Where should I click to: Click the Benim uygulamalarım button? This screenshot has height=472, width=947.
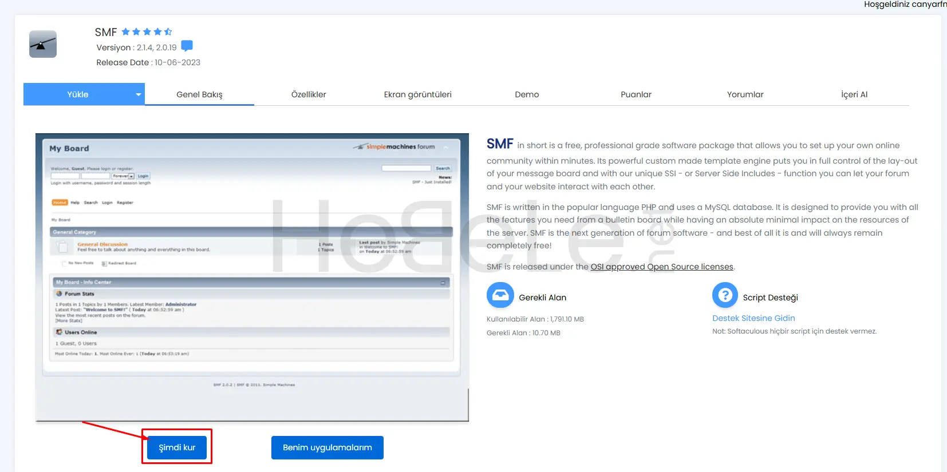327,447
